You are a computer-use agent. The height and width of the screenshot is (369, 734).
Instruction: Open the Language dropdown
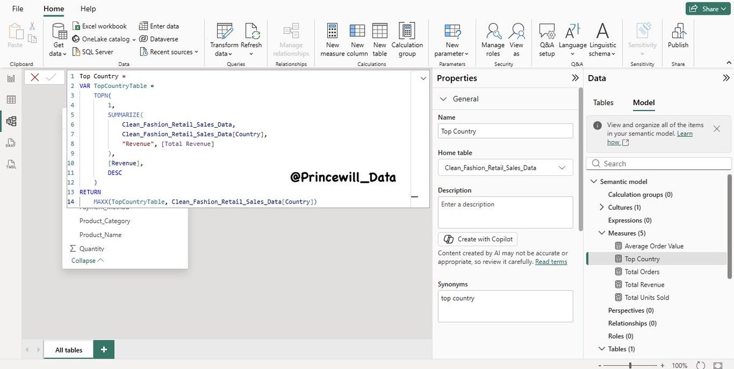(x=573, y=40)
